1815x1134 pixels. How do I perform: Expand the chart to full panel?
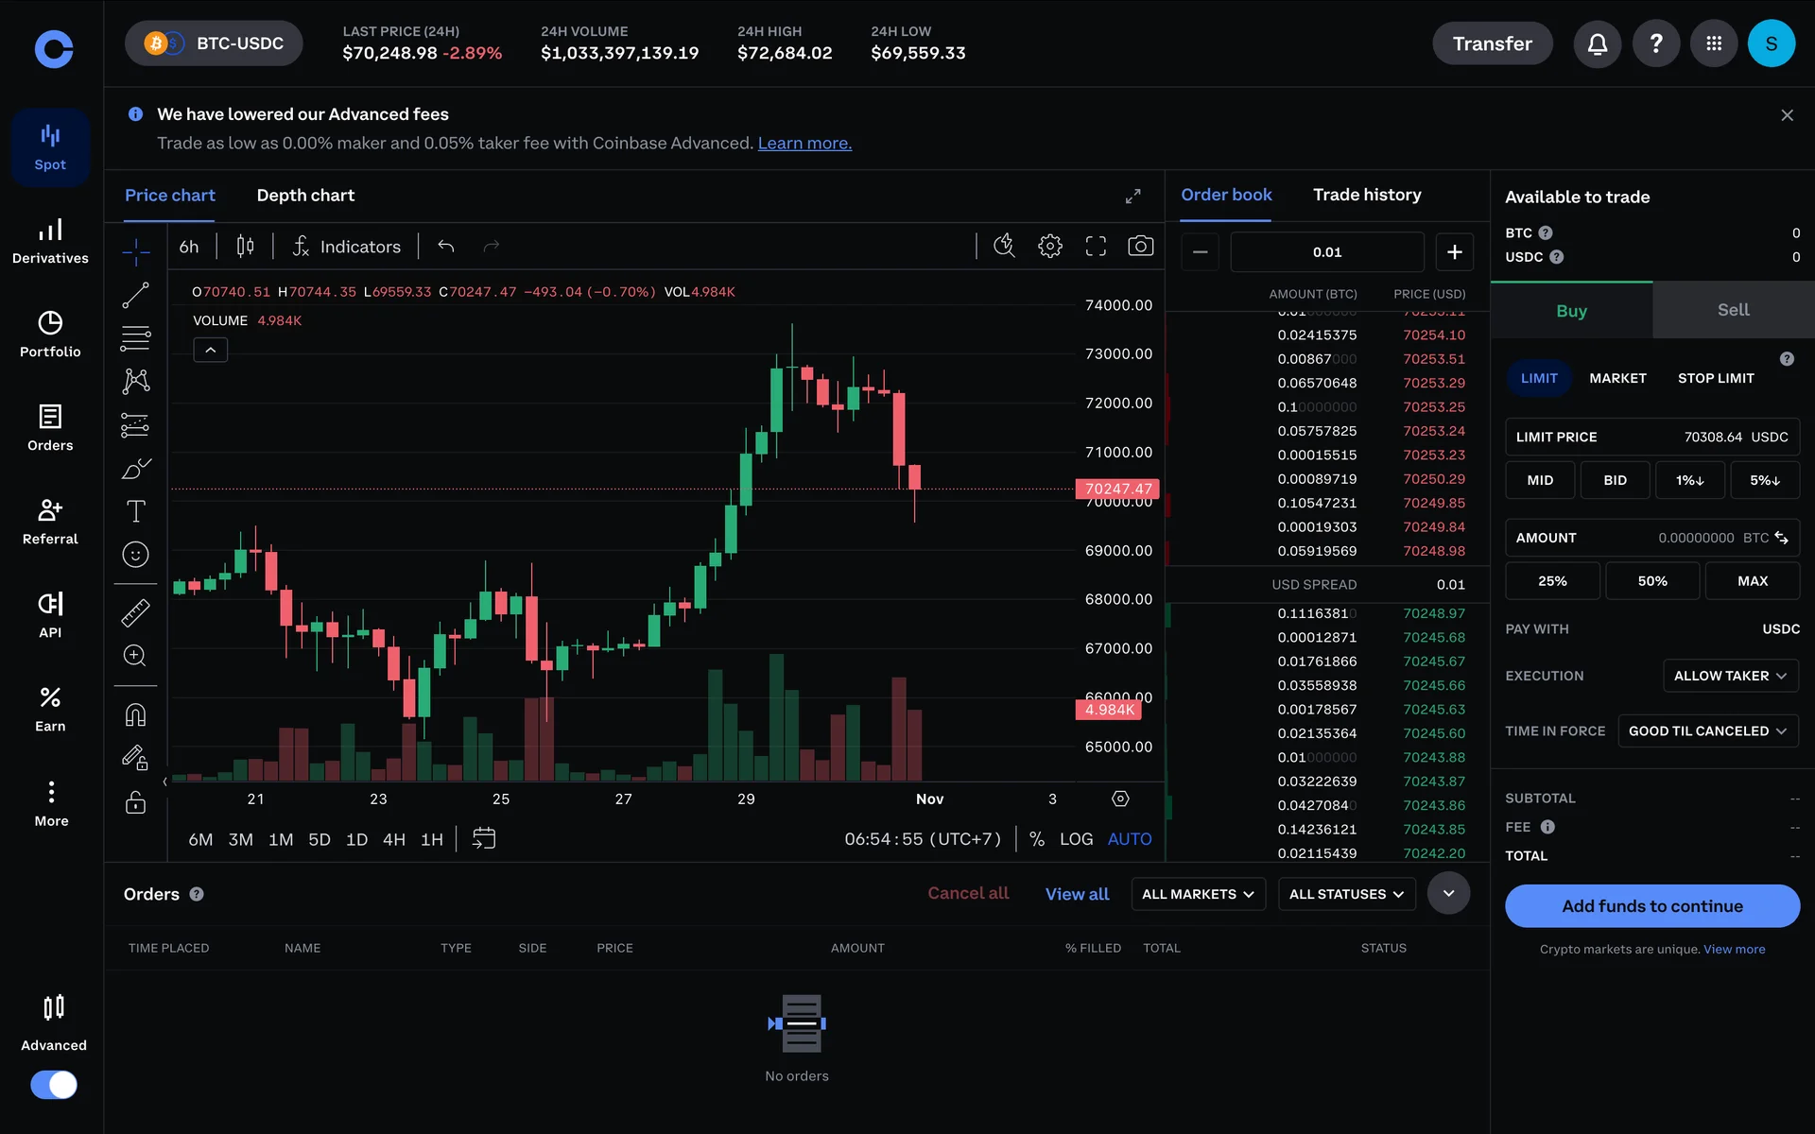[x=1132, y=196]
